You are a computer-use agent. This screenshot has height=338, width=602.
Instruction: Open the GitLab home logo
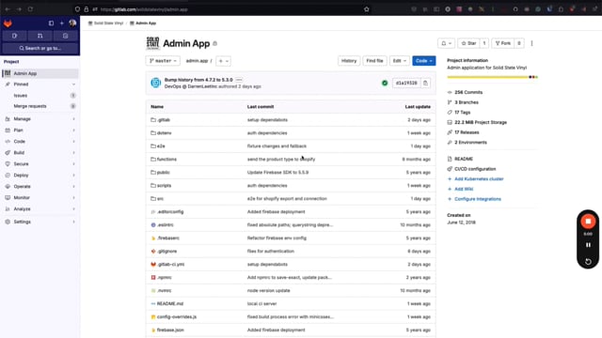tap(8, 23)
